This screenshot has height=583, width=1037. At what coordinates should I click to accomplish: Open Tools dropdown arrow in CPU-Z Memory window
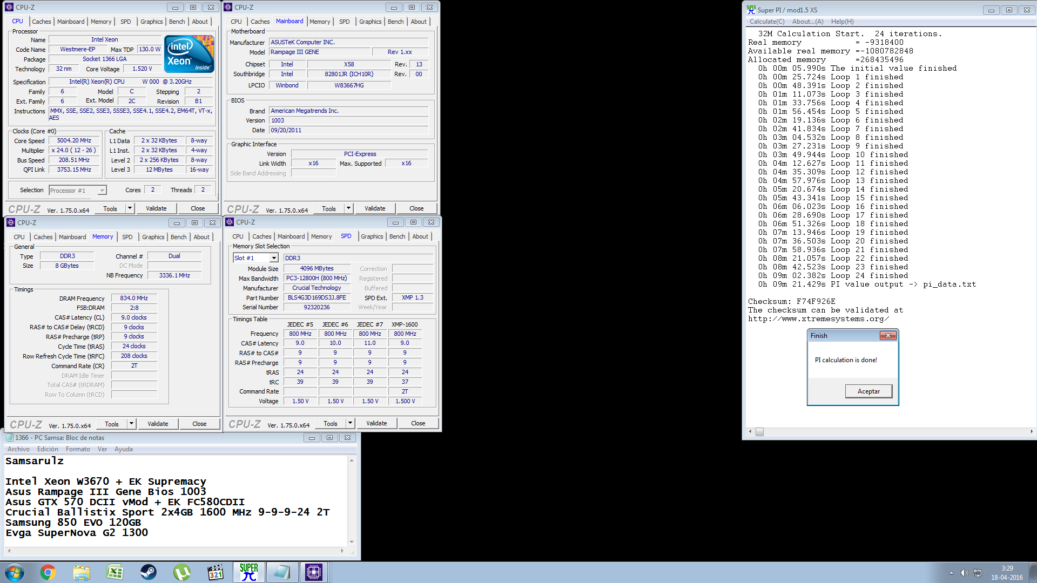[x=131, y=424]
